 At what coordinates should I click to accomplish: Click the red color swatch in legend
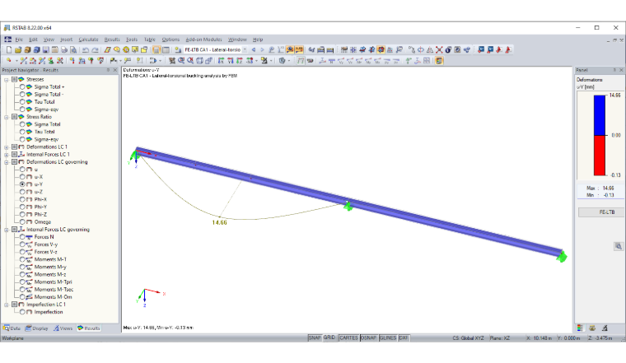(600, 156)
